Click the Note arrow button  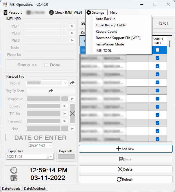pos(72,129)
